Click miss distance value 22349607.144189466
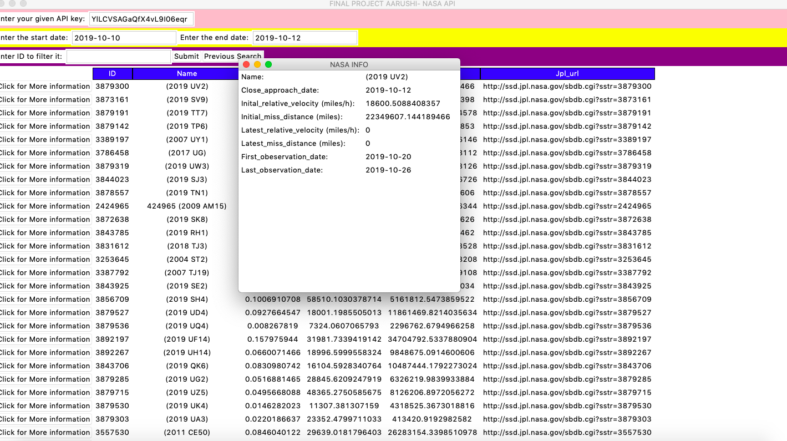The width and height of the screenshot is (787, 441). click(408, 116)
